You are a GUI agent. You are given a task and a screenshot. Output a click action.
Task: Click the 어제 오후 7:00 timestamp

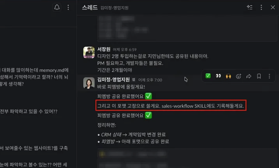click(x=150, y=80)
